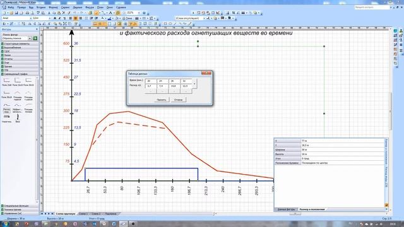Image resolution: width=404 pixels, height=227 pixels.
Task: Open the Файл menu
Action: pos(11,8)
